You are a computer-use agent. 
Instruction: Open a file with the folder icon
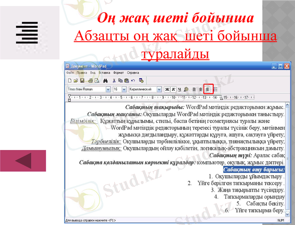click(x=76, y=81)
